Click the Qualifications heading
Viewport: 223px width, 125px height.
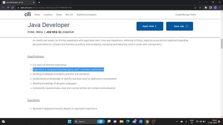(x=36, y=56)
